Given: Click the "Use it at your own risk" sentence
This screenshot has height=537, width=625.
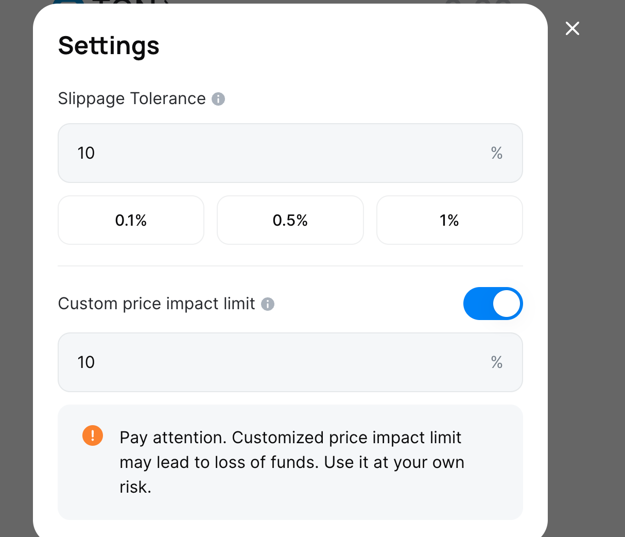Looking at the screenshot, I should [x=394, y=462].
